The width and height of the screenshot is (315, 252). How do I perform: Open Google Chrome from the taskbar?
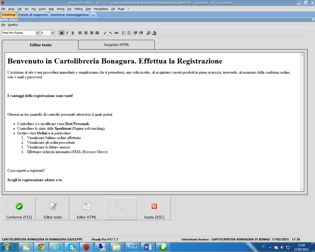click(41, 247)
